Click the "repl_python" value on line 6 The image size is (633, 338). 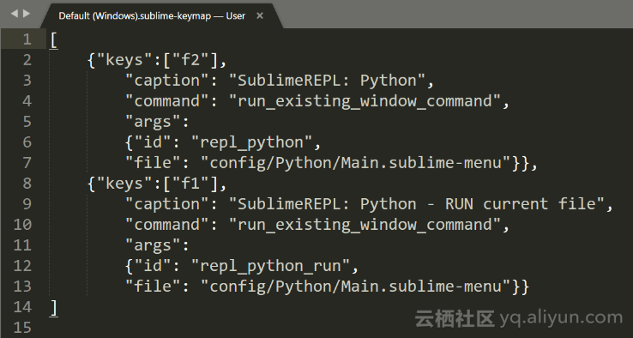[x=252, y=142]
